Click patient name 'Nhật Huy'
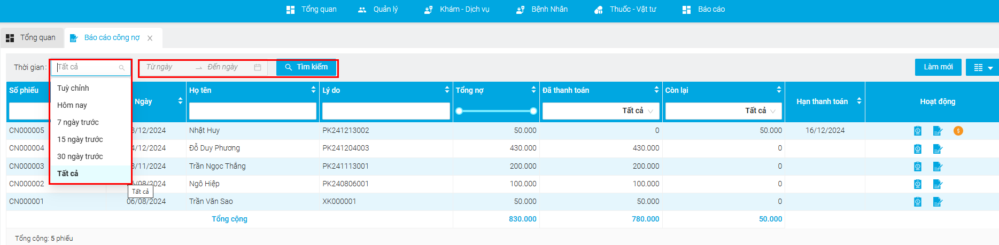 point(204,131)
